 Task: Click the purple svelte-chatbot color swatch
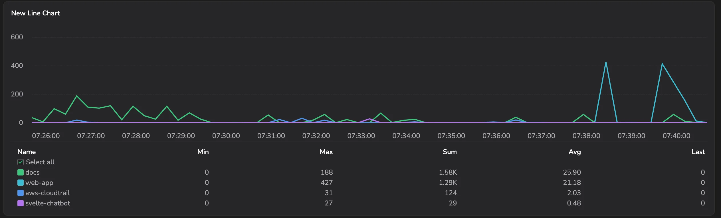pyautogui.click(x=21, y=203)
